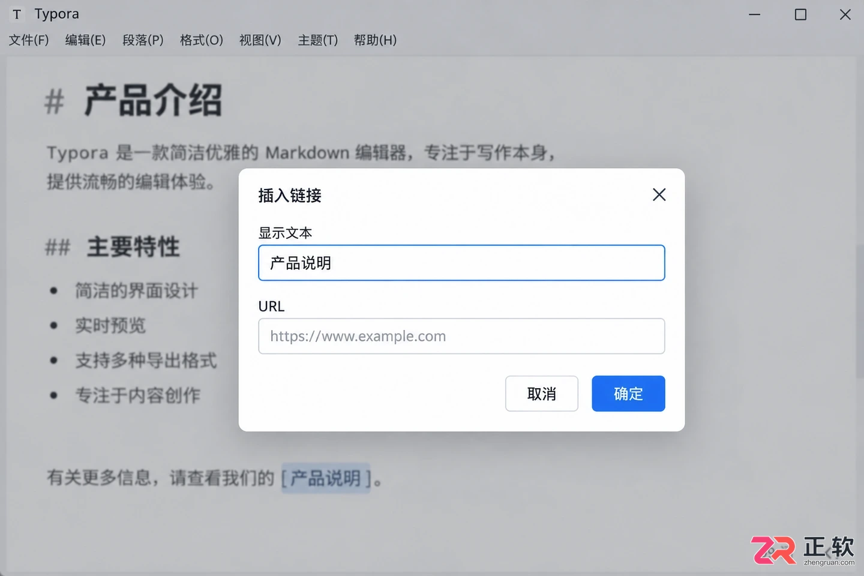Click the 主要特性 subheading
The height and width of the screenshot is (576, 864).
(133, 247)
